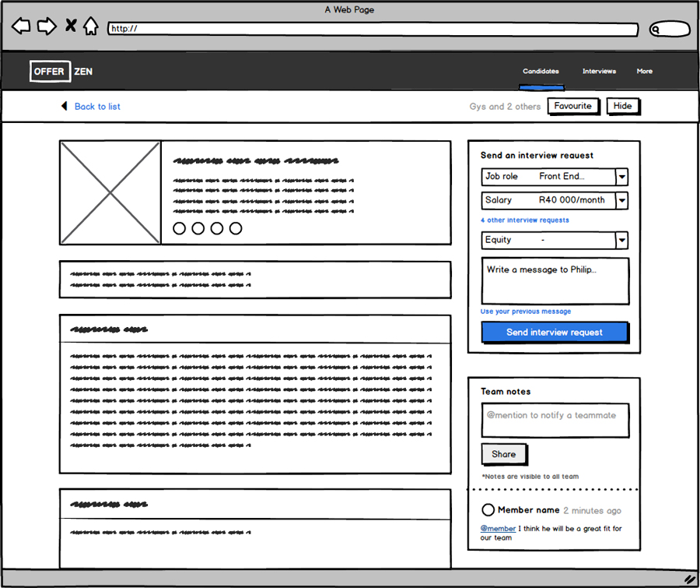Switch to the Interviews tab
Viewport: 700px width, 588px height.
click(x=599, y=71)
